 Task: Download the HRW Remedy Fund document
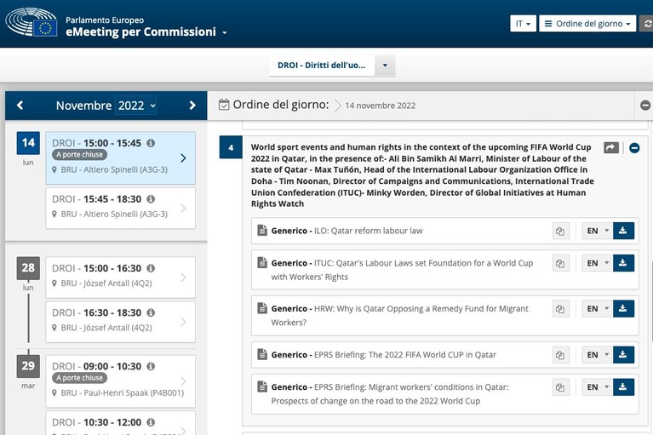pyautogui.click(x=623, y=309)
